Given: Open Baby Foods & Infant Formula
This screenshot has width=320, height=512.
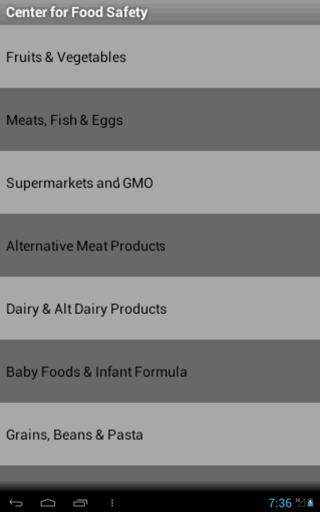Looking at the screenshot, I should [x=160, y=371].
